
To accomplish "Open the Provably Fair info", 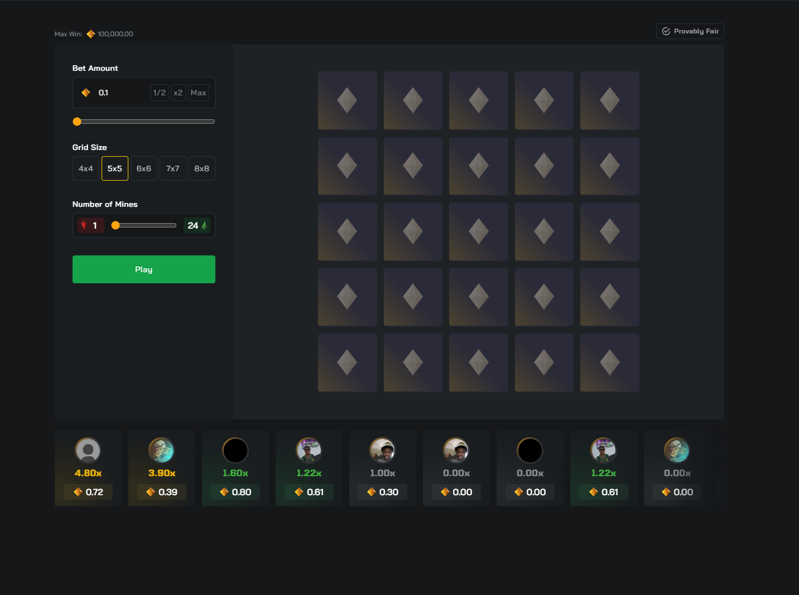I will click(690, 31).
